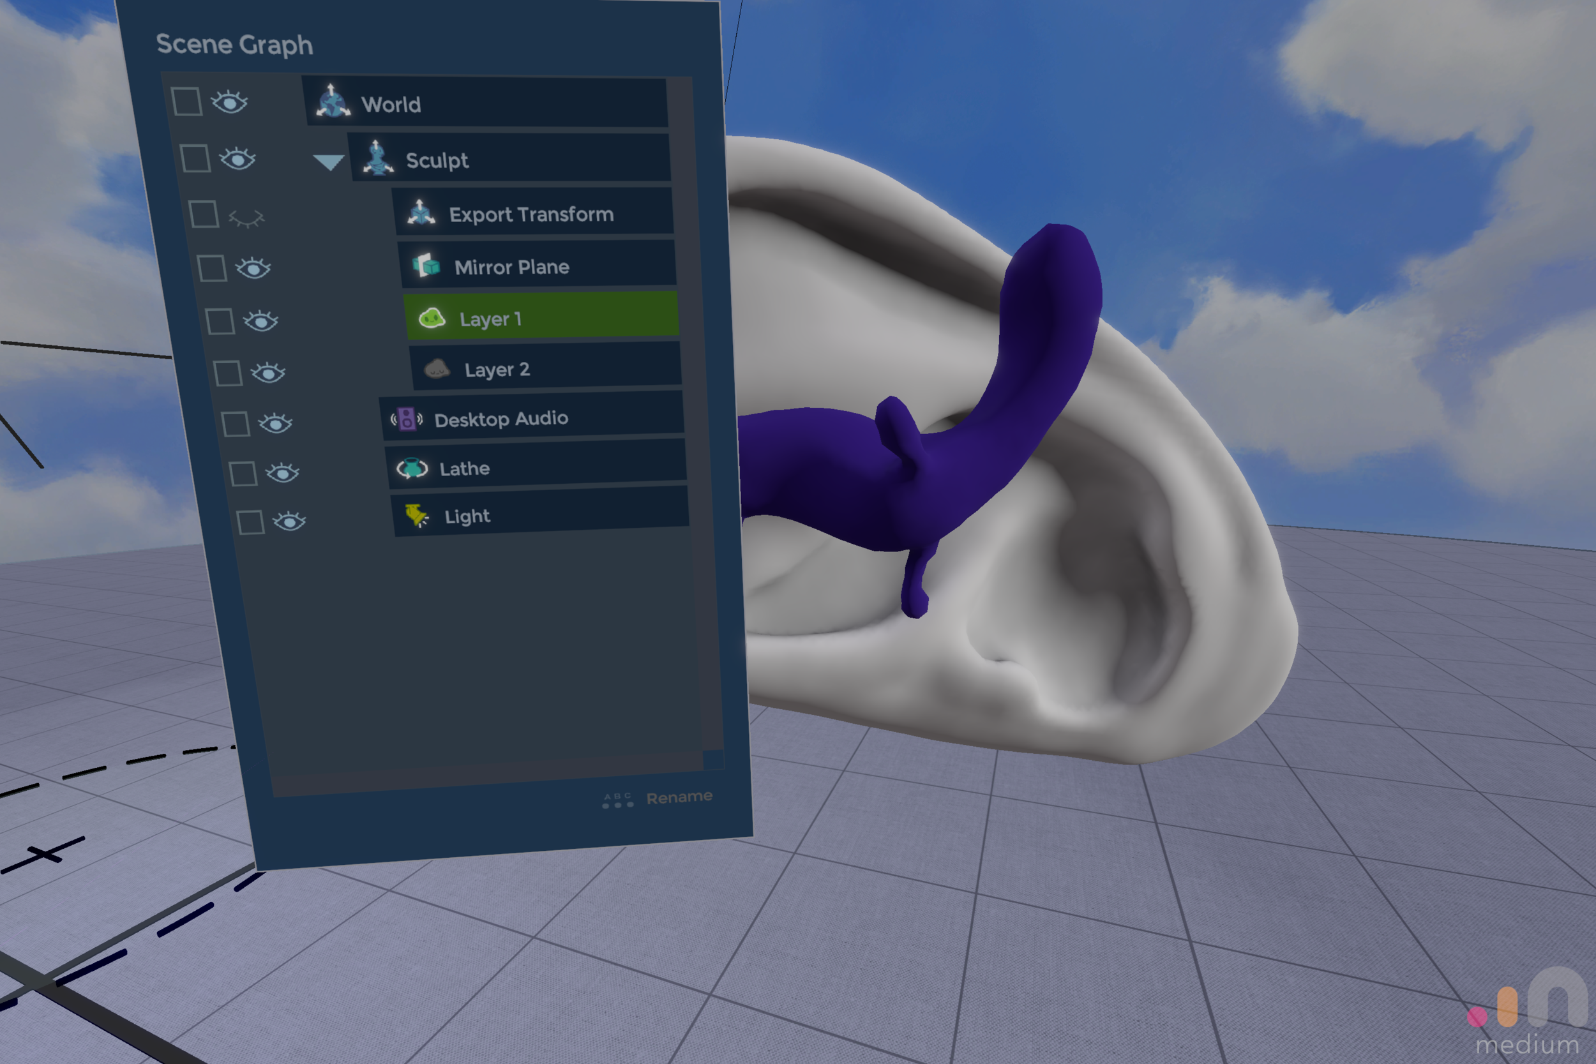Select the Layer 2 row

pyautogui.click(x=546, y=367)
